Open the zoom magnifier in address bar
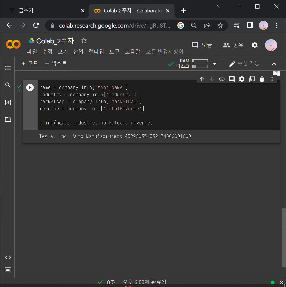The width and height of the screenshot is (286, 287). pos(194,25)
